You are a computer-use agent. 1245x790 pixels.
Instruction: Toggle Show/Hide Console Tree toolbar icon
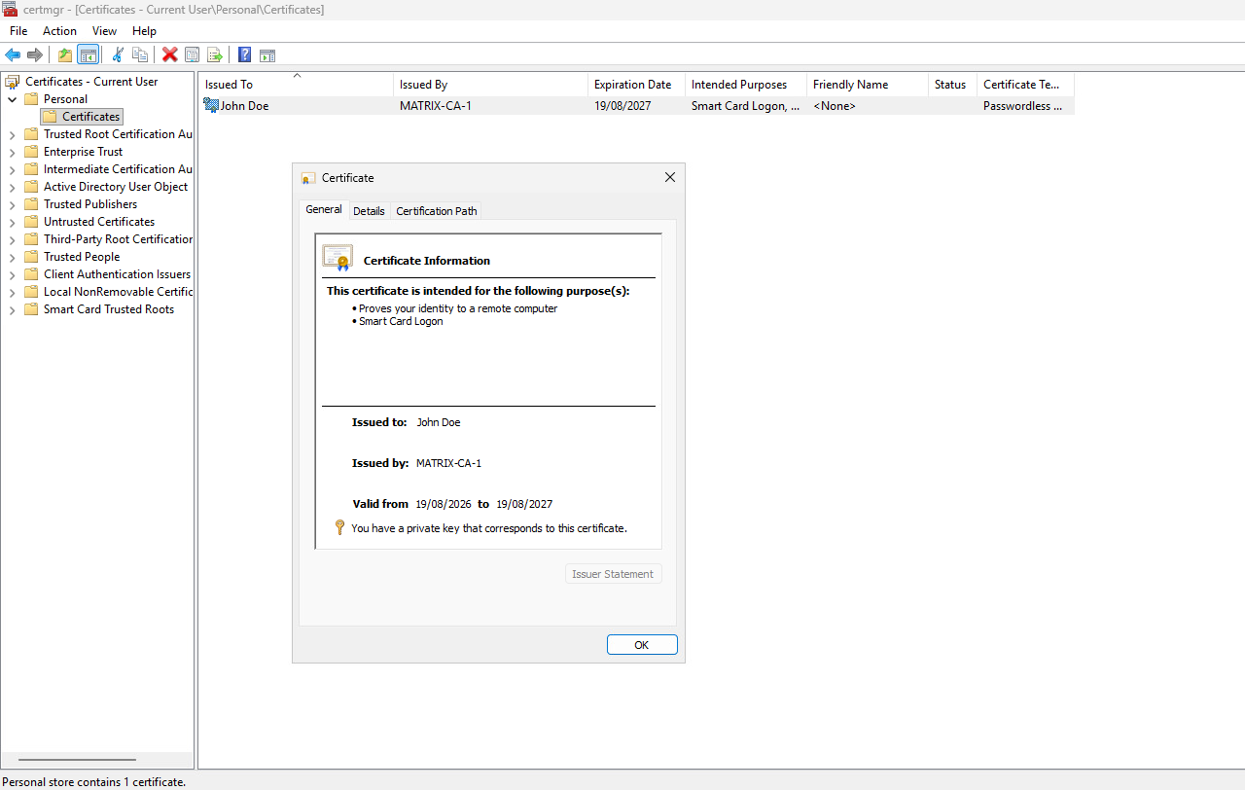coord(88,54)
